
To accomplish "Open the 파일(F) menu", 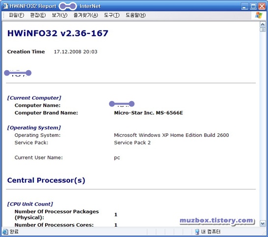I will click(16, 15).
